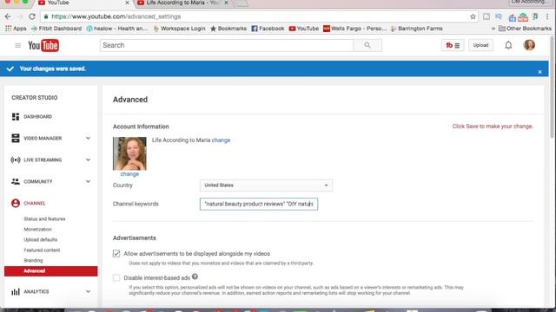Open Monetization settings
The height and width of the screenshot is (312, 556).
point(37,229)
